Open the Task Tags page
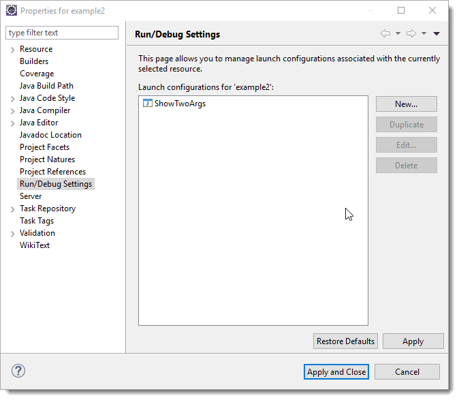The height and width of the screenshot is (400, 459). click(37, 221)
